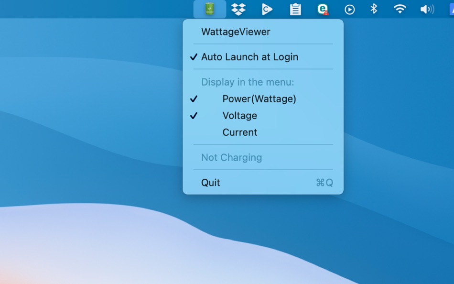This screenshot has width=454, height=284.
Task: Toggle Auto Launch at Login option
Action: [x=263, y=57]
